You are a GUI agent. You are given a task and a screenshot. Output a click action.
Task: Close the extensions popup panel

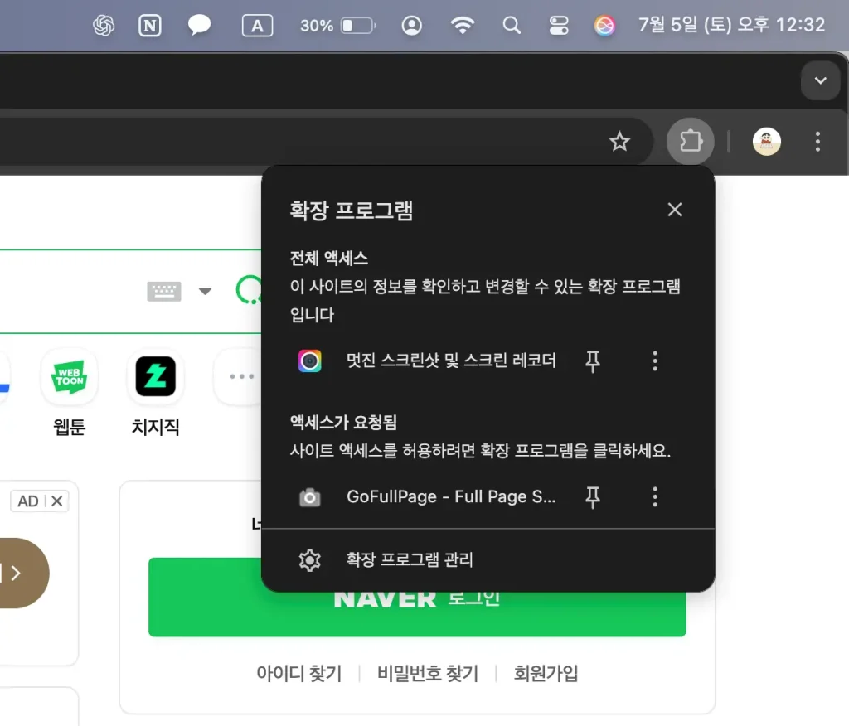[x=675, y=210]
